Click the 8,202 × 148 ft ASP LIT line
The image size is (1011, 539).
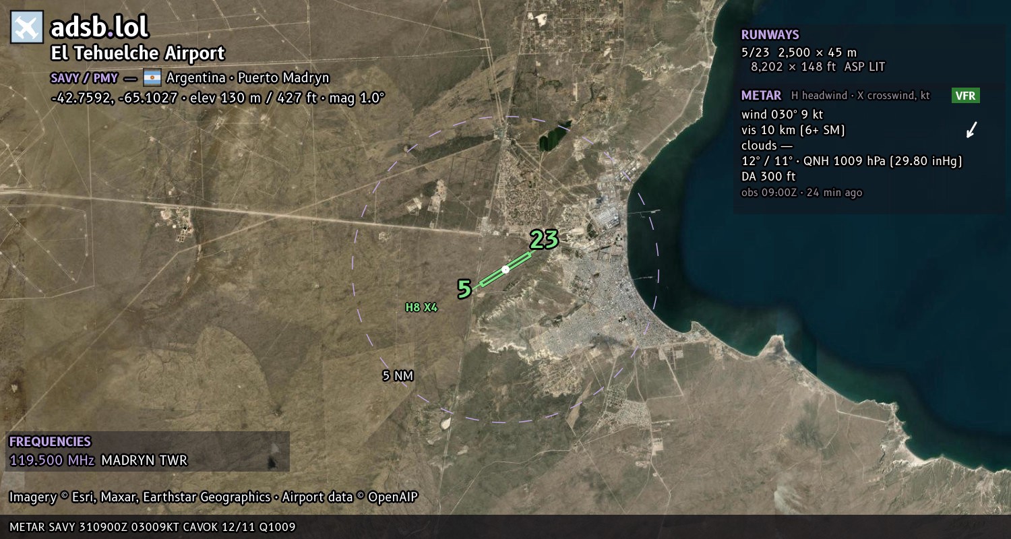coord(818,67)
